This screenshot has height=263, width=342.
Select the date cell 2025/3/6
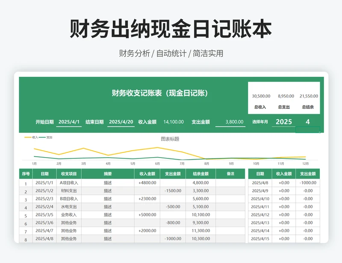[44, 223]
